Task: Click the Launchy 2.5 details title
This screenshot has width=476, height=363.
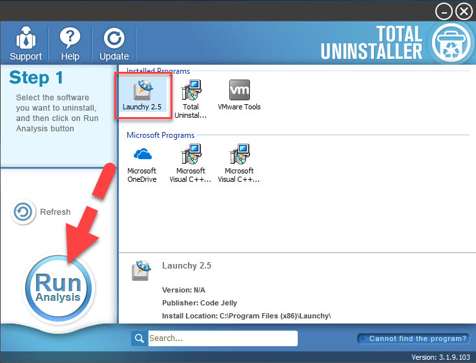Action: (x=187, y=265)
